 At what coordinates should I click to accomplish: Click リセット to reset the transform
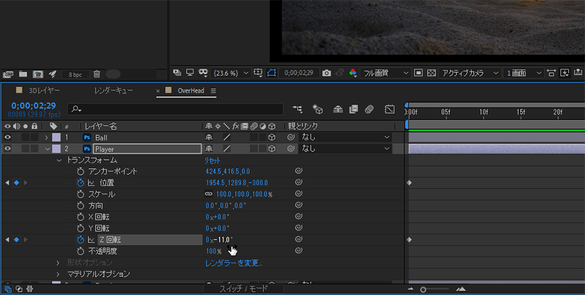tap(214, 160)
